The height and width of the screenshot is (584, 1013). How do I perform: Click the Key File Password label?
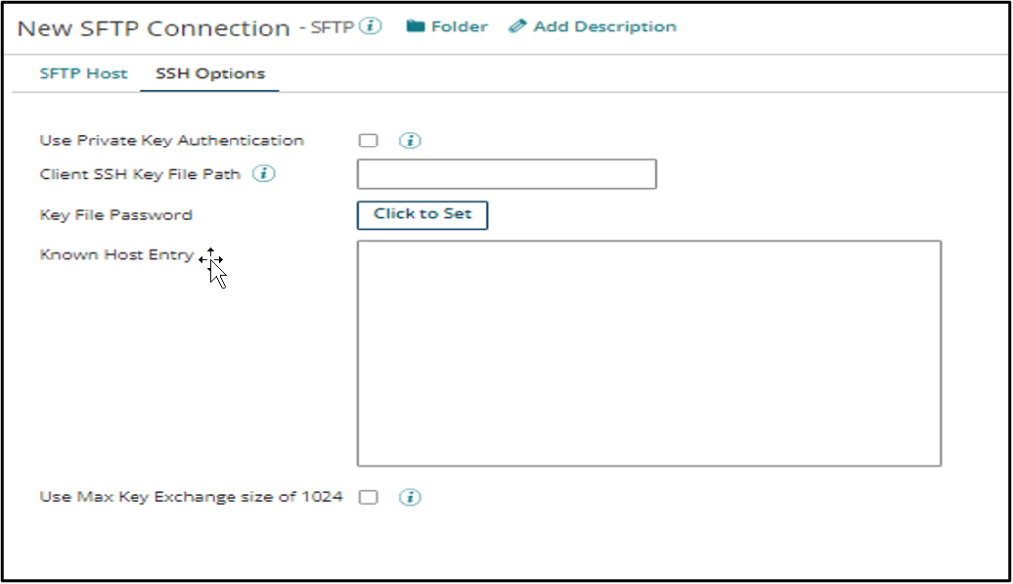coord(116,215)
